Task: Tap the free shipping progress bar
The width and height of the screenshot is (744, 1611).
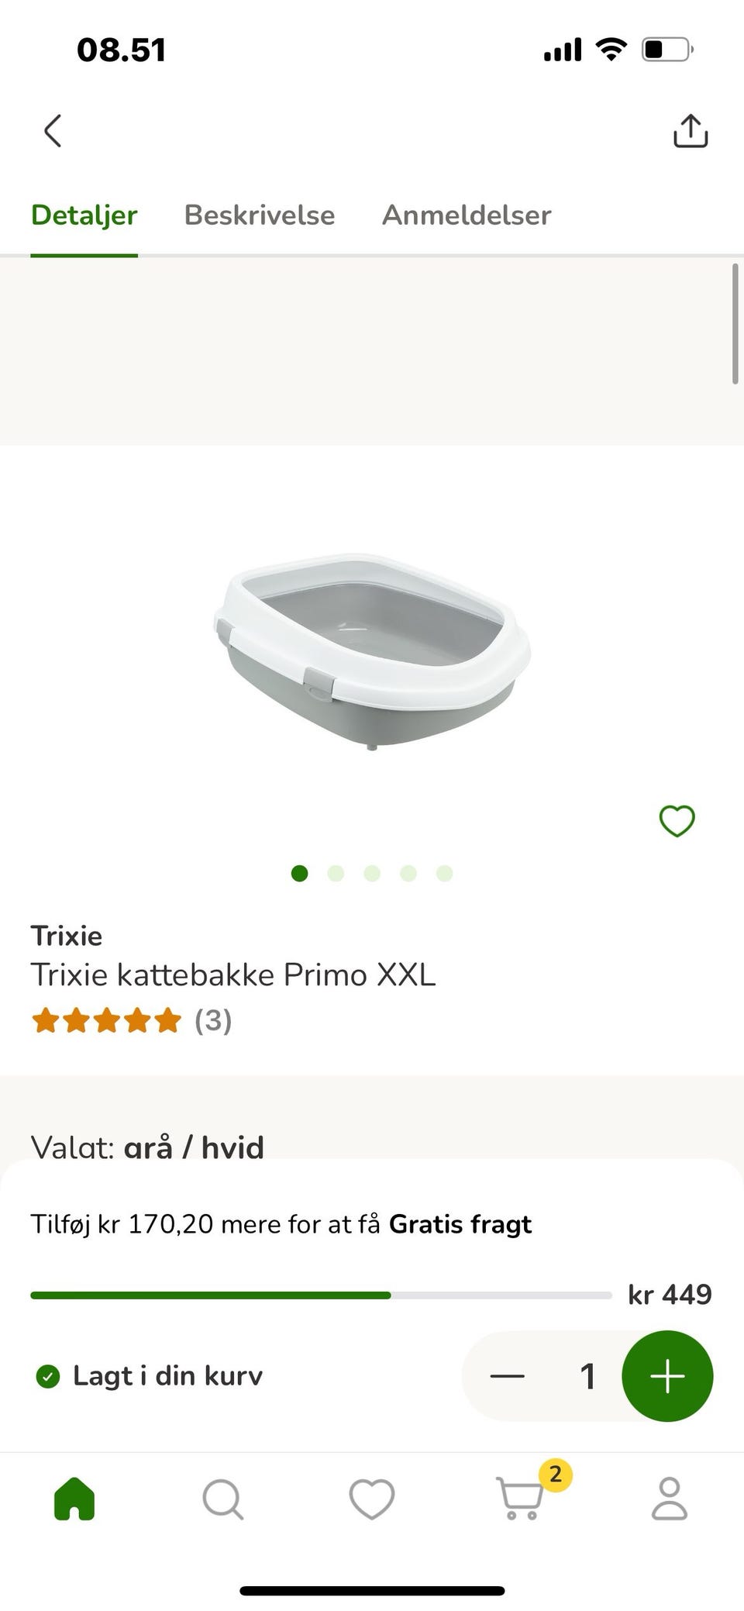Action: 321,1295
